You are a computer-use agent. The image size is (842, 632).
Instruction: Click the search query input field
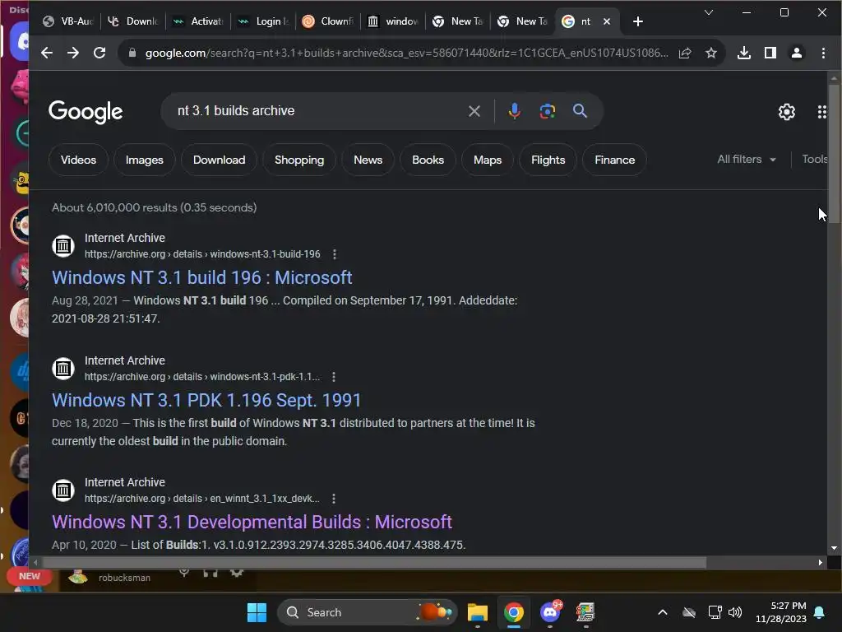(317, 111)
